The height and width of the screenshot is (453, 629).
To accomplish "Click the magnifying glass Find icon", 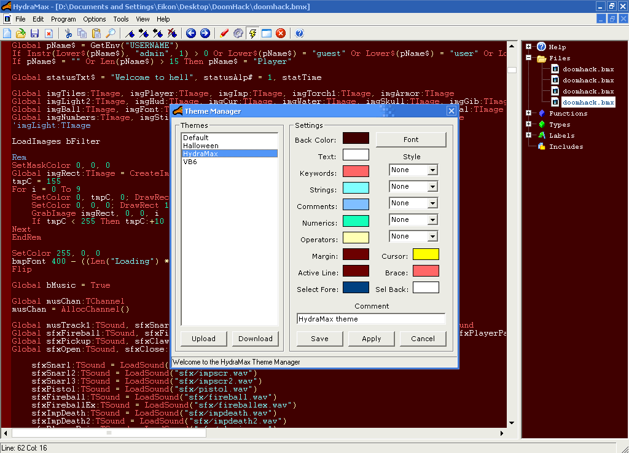I will [x=111, y=33].
